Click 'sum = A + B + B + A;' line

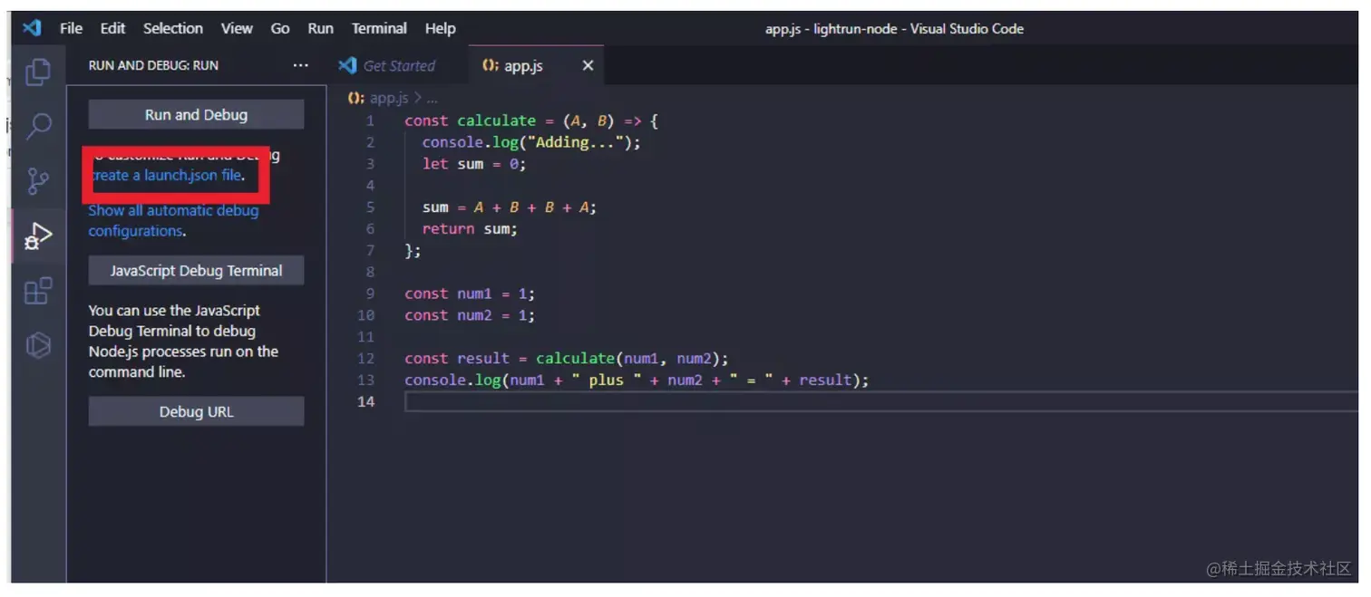click(510, 207)
